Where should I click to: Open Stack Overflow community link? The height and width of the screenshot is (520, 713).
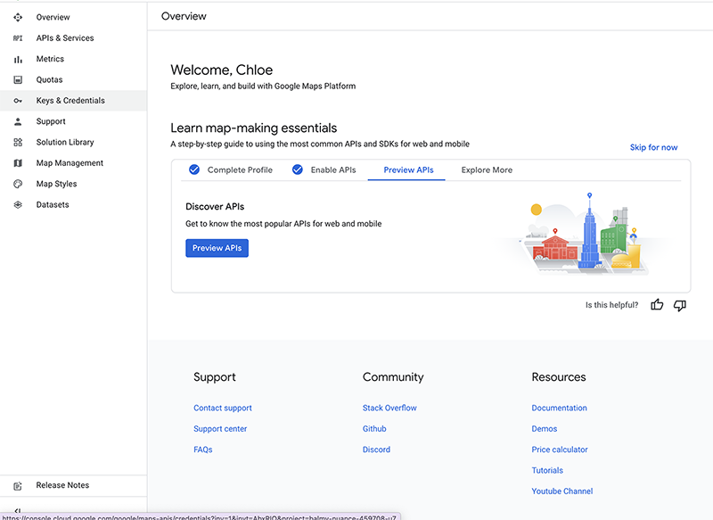coord(389,409)
